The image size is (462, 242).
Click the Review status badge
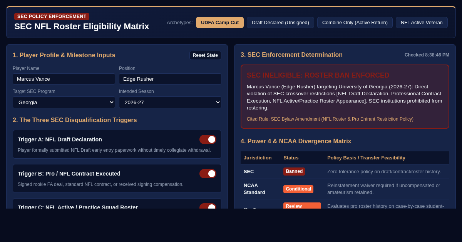(302, 206)
